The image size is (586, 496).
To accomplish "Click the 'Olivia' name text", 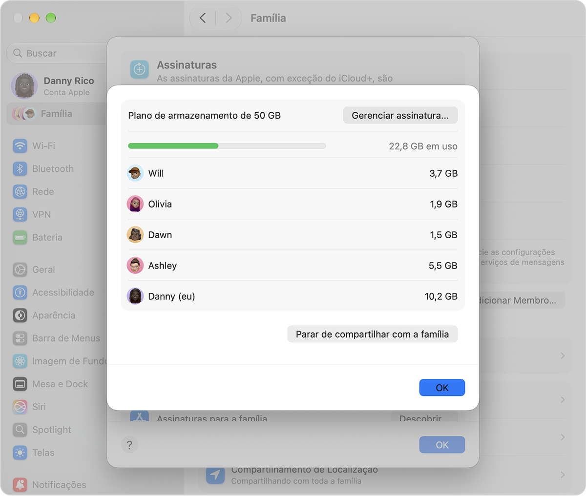I will coord(160,204).
